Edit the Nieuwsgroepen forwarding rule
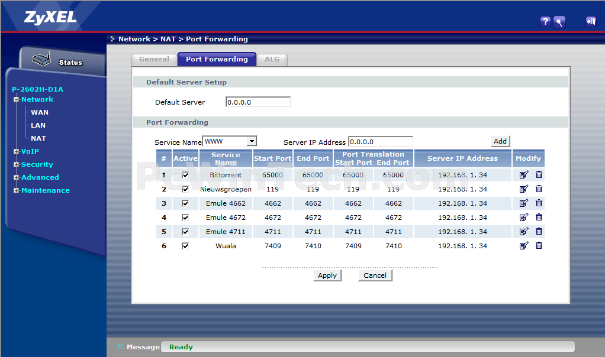 tap(523, 189)
